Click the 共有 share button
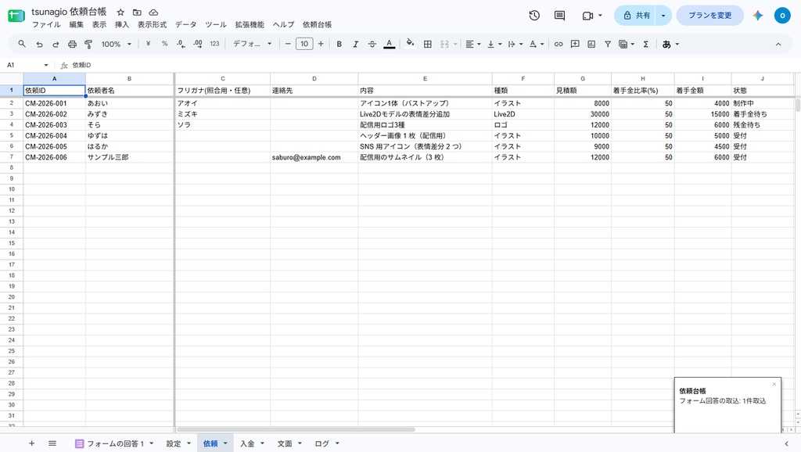Viewport: 801px width, 452px height. coord(636,16)
